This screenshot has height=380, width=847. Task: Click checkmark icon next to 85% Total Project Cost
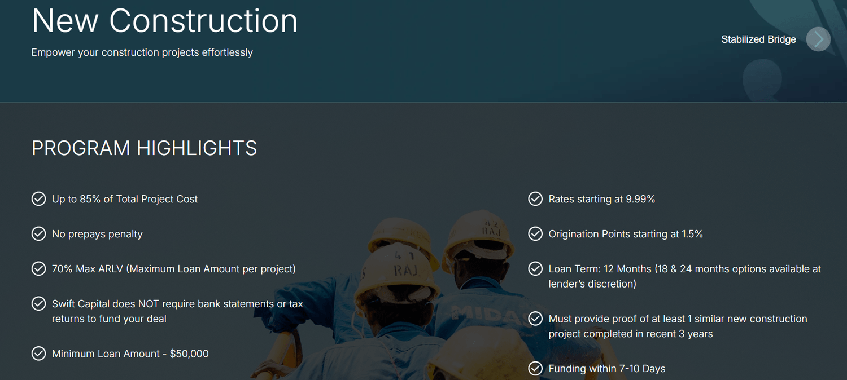(x=38, y=199)
